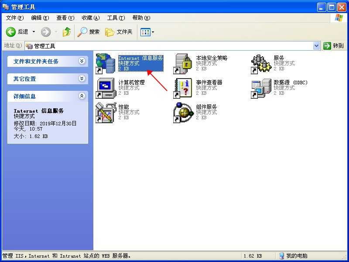Click the 我的电脑 status bar icon
This screenshot has width=349, height=262.
281,256
